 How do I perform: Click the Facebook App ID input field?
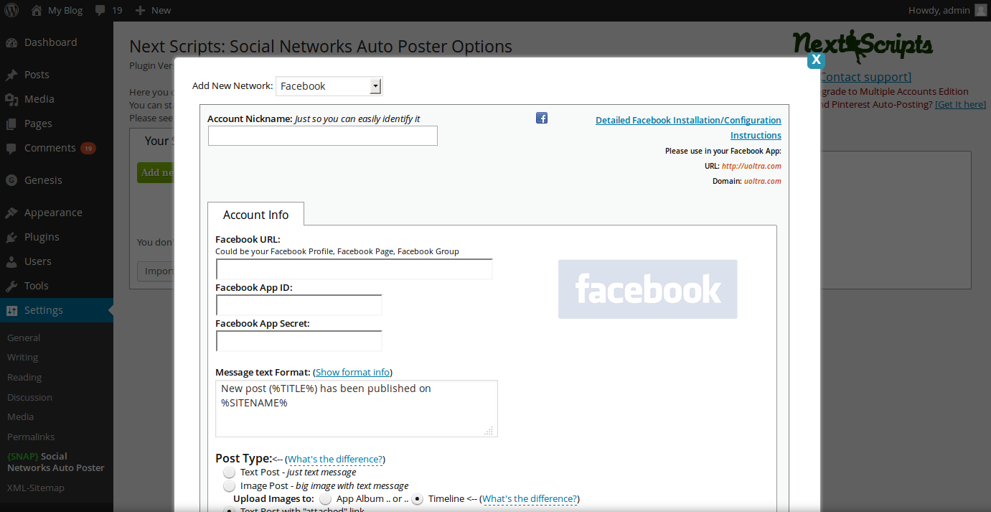coord(299,305)
